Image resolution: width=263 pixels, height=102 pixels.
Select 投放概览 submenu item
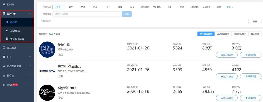[x=17, y=31]
